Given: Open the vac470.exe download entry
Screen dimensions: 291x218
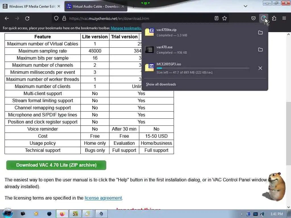Looking at the screenshot, I should pyautogui.click(x=199, y=50).
